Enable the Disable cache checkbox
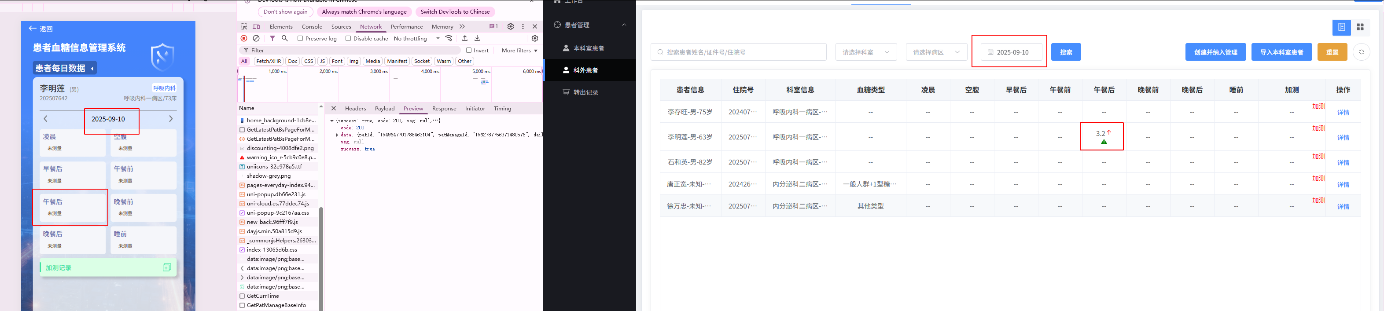 pyautogui.click(x=348, y=39)
